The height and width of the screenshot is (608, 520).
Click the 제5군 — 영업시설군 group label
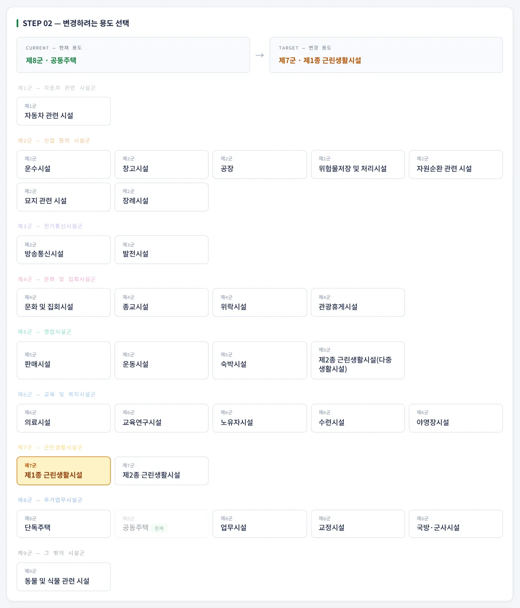44,332
